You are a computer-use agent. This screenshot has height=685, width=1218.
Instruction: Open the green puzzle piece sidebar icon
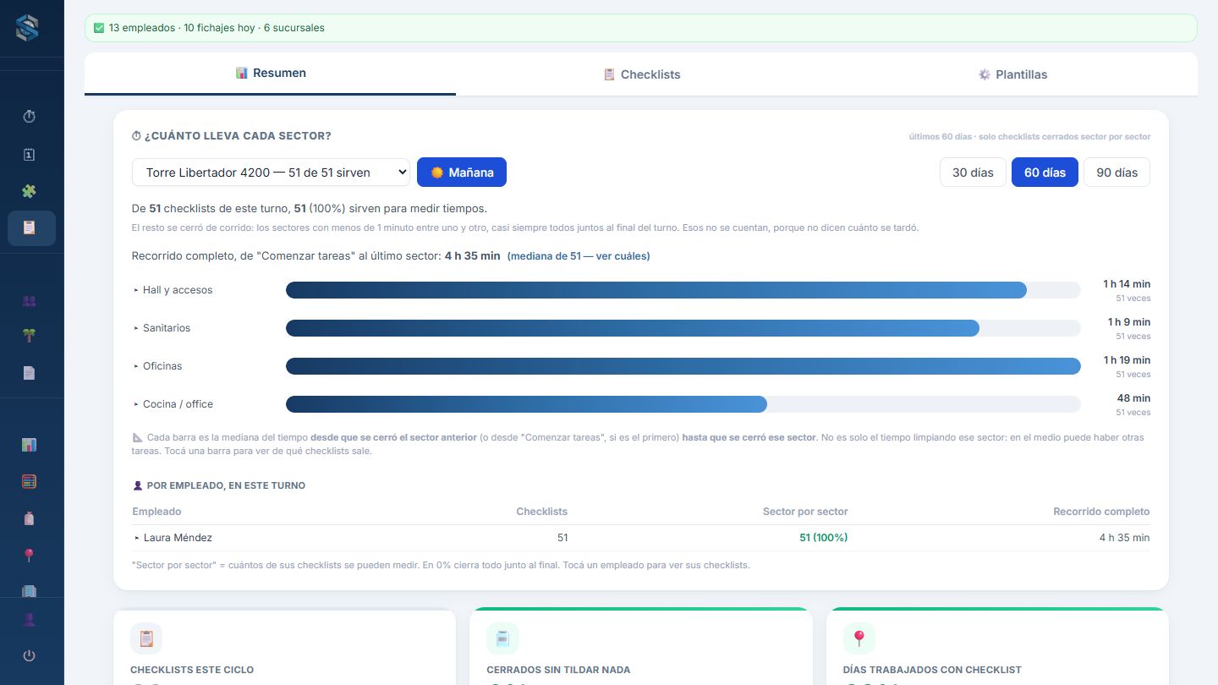pyautogui.click(x=30, y=191)
